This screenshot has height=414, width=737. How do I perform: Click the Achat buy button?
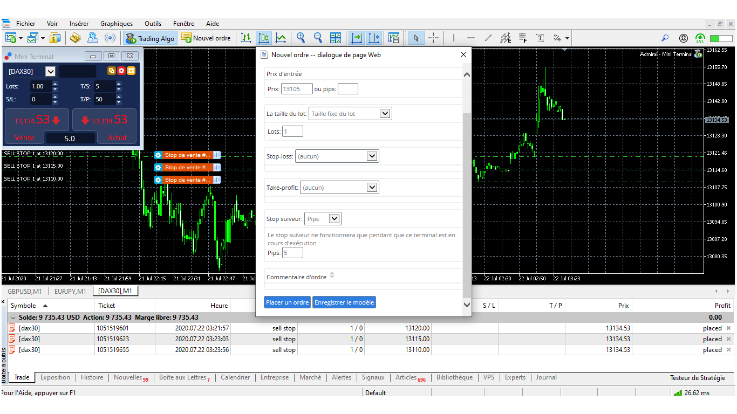click(x=117, y=138)
